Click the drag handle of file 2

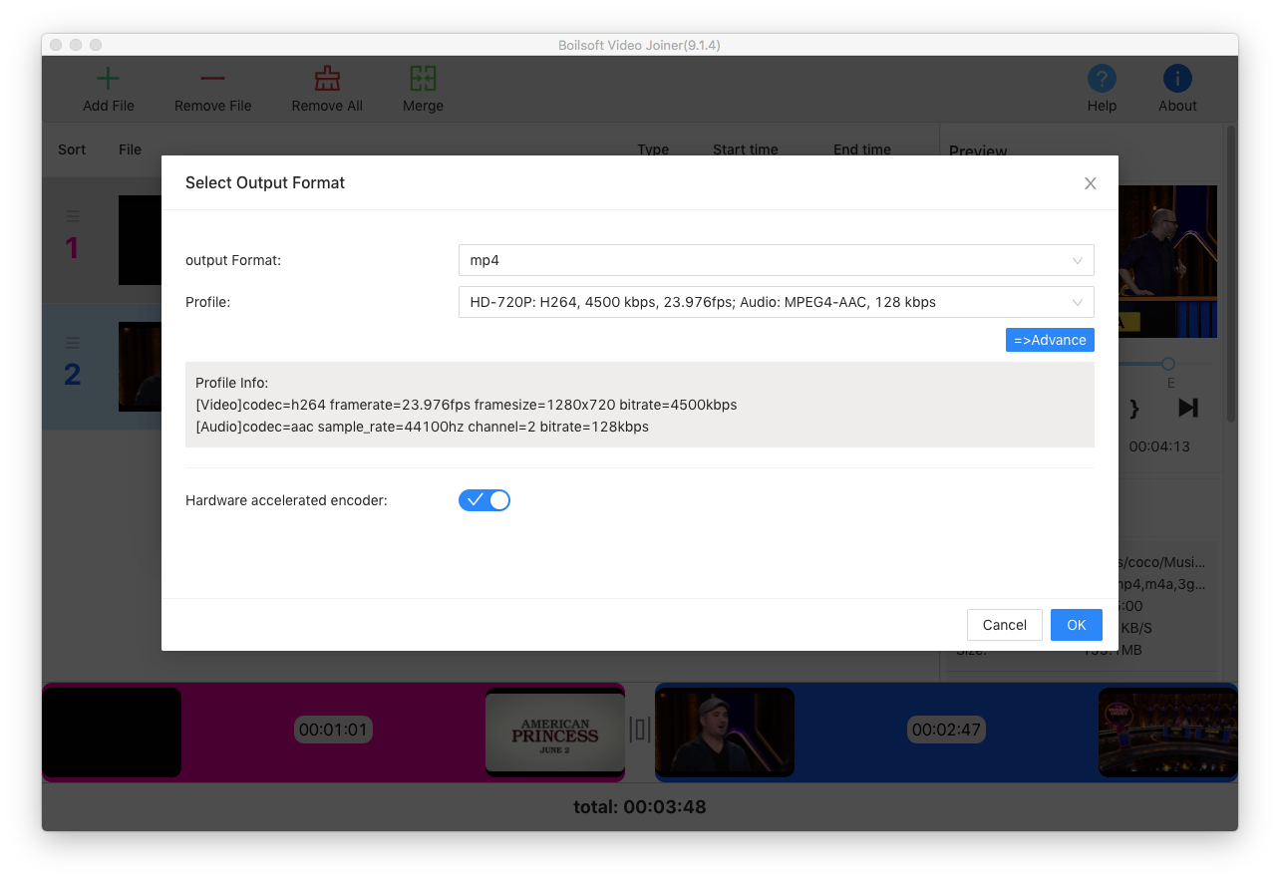tap(73, 342)
